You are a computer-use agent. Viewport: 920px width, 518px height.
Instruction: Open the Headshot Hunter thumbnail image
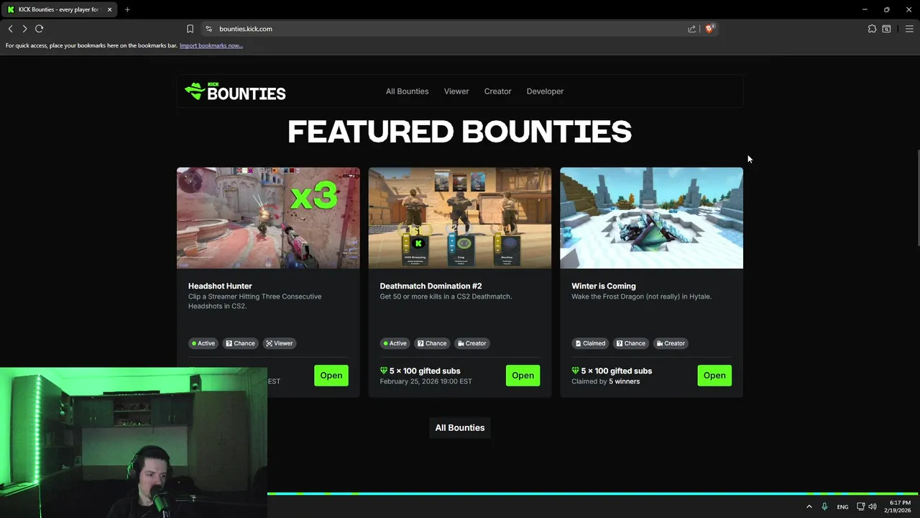click(x=268, y=218)
